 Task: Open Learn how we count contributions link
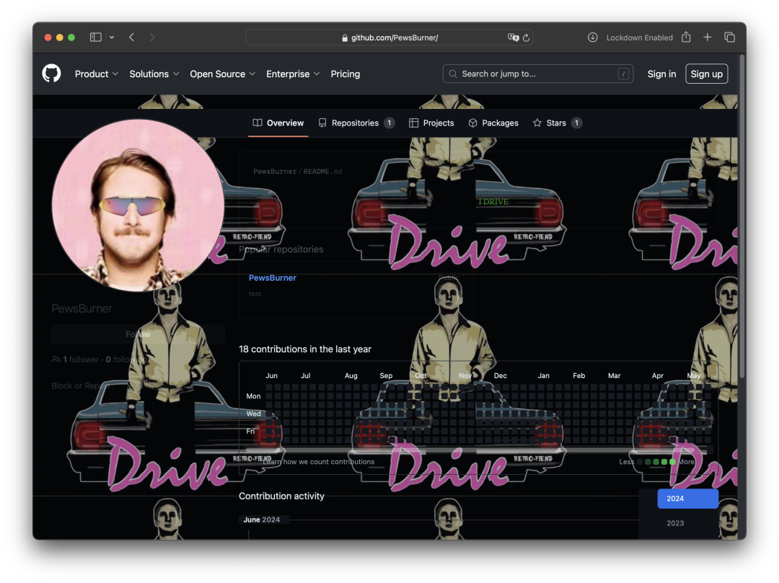pyautogui.click(x=319, y=462)
